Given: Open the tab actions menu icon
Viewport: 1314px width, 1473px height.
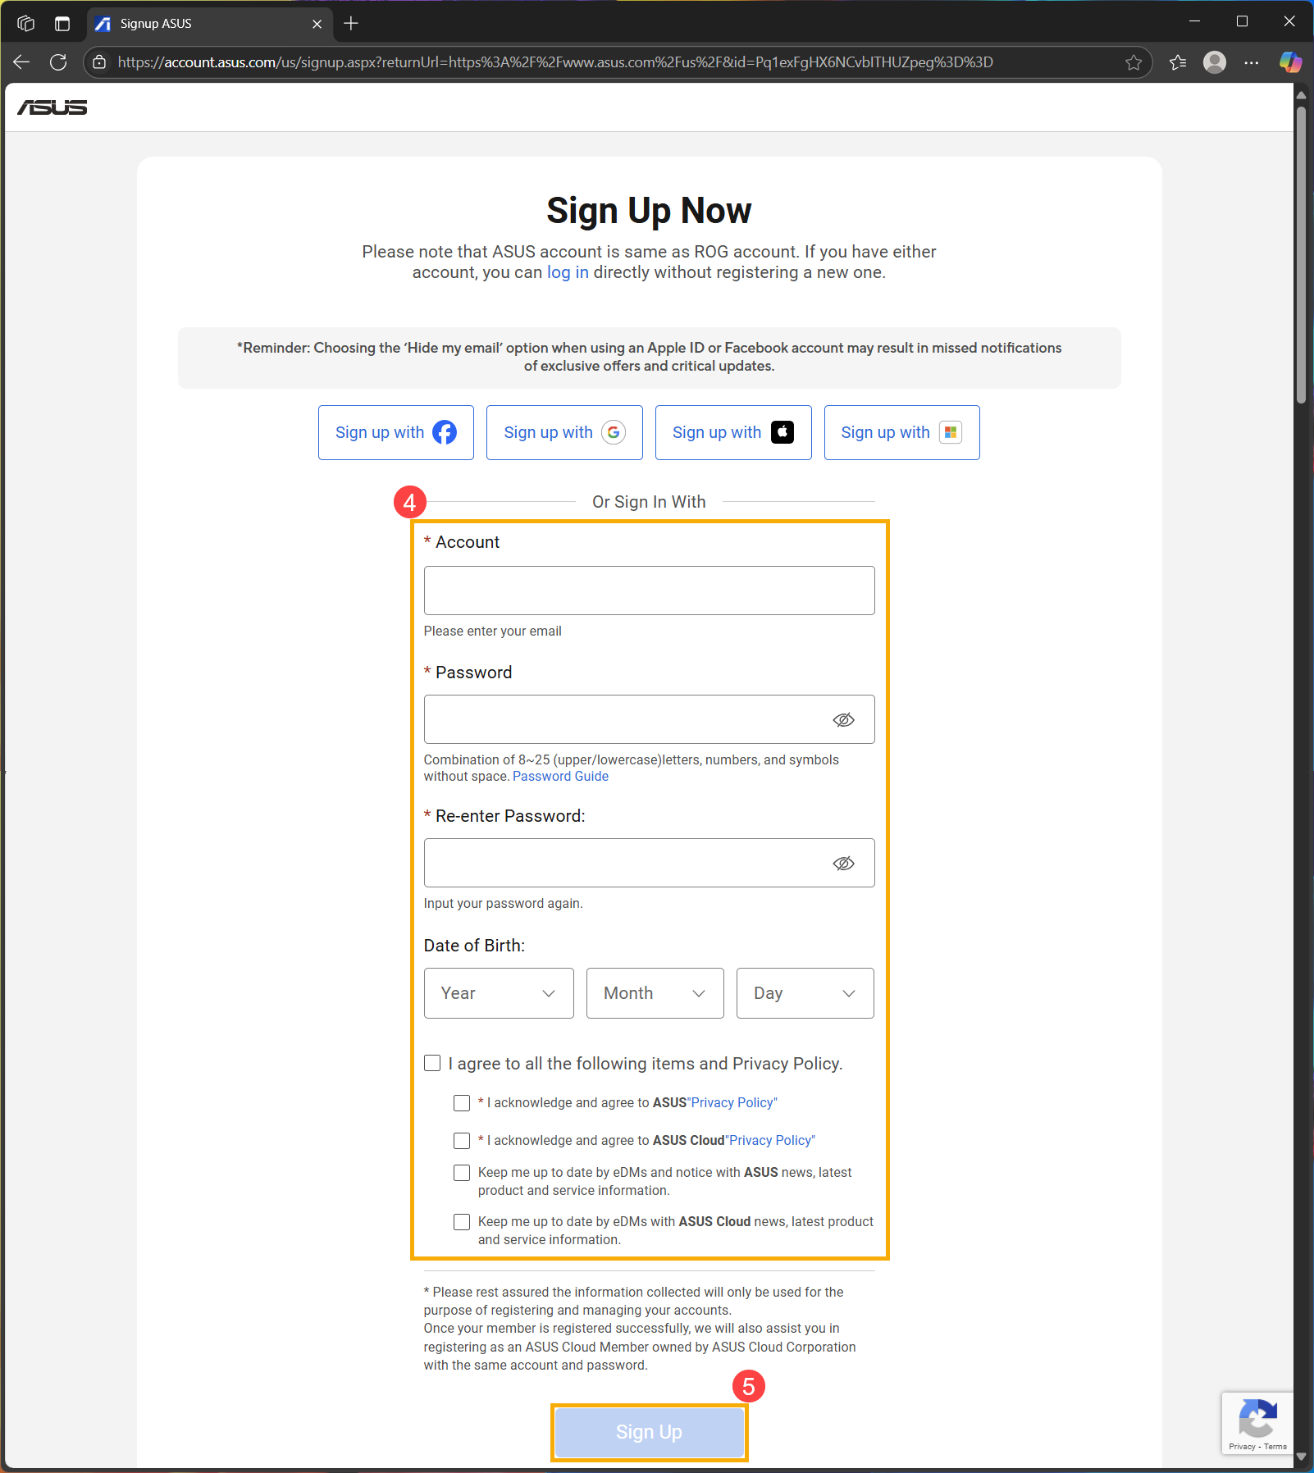Looking at the screenshot, I should [x=62, y=23].
